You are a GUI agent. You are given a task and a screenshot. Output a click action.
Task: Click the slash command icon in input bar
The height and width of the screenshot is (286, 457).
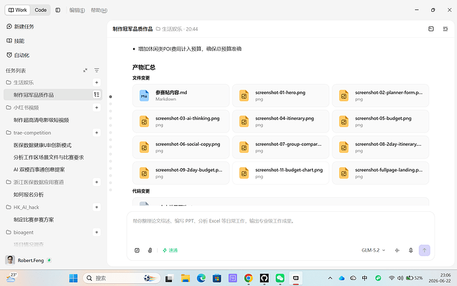pyautogui.click(x=137, y=250)
